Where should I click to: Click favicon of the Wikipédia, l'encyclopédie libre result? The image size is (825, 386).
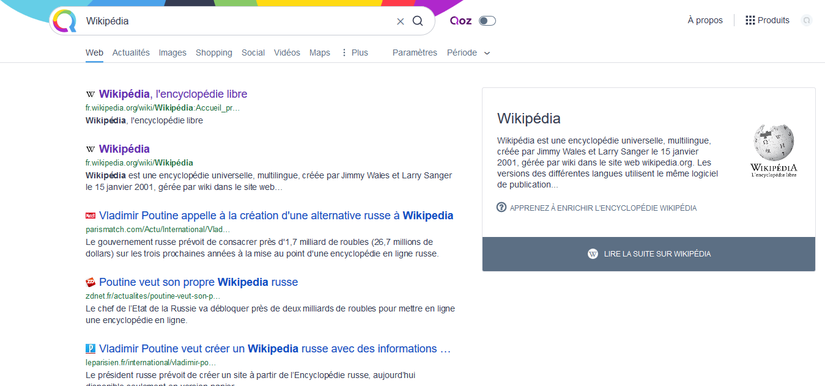[x=91, y=94]
